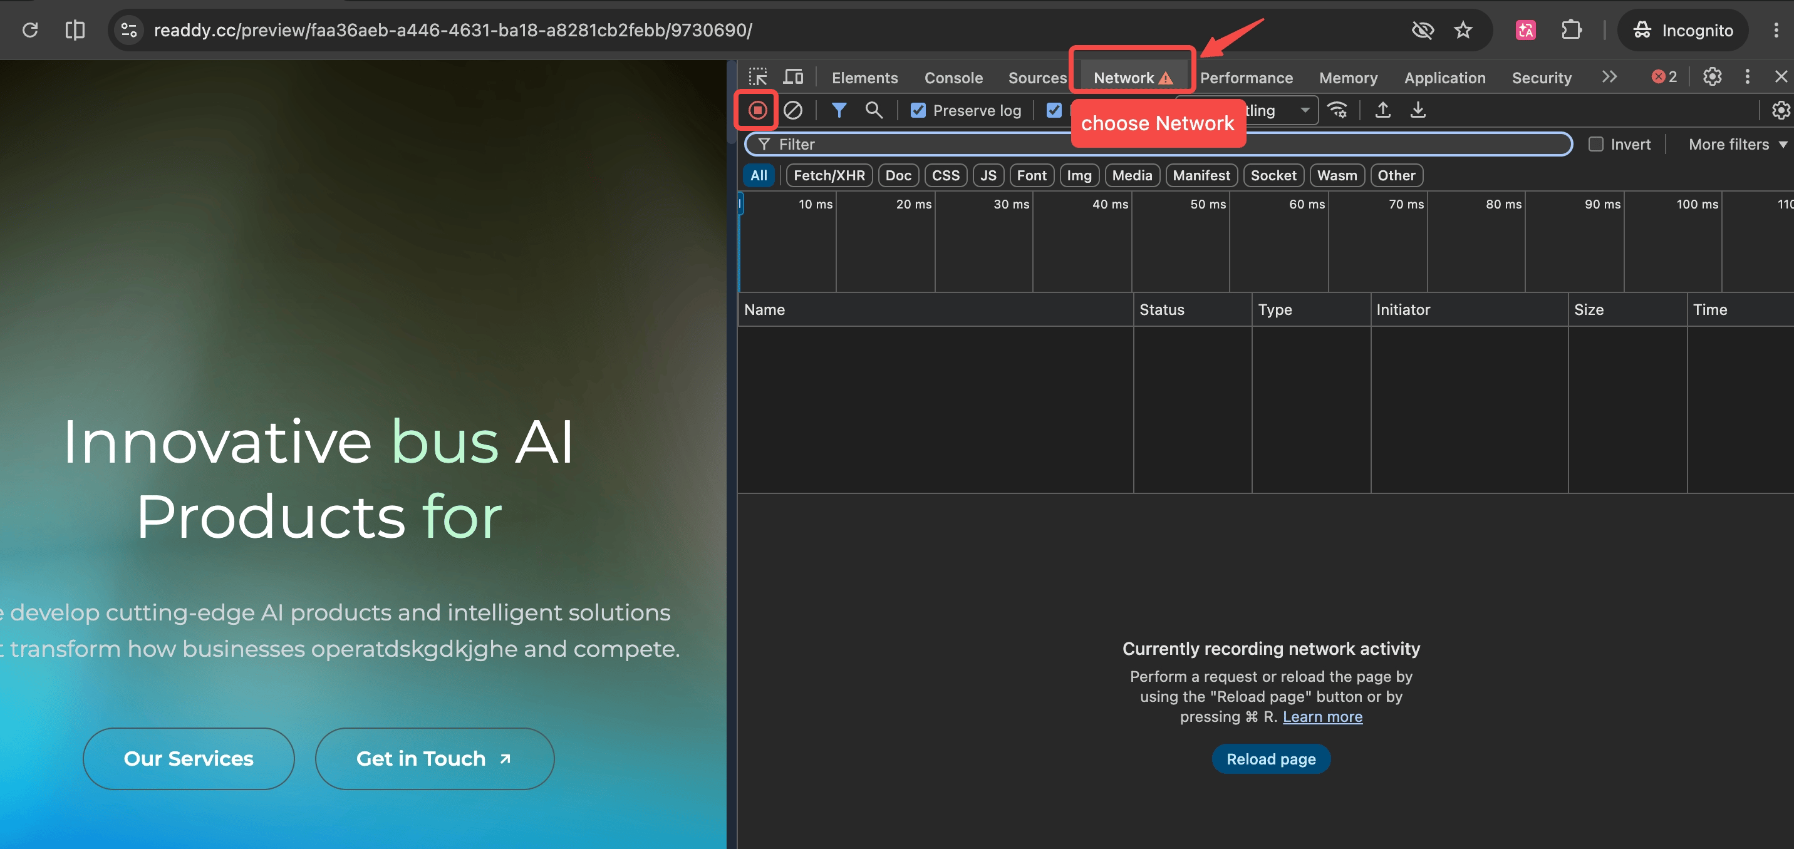Viewport: 1794px width, 849px height.
Task: Switch to the Security tab
Action: [x=1541, y=78]
